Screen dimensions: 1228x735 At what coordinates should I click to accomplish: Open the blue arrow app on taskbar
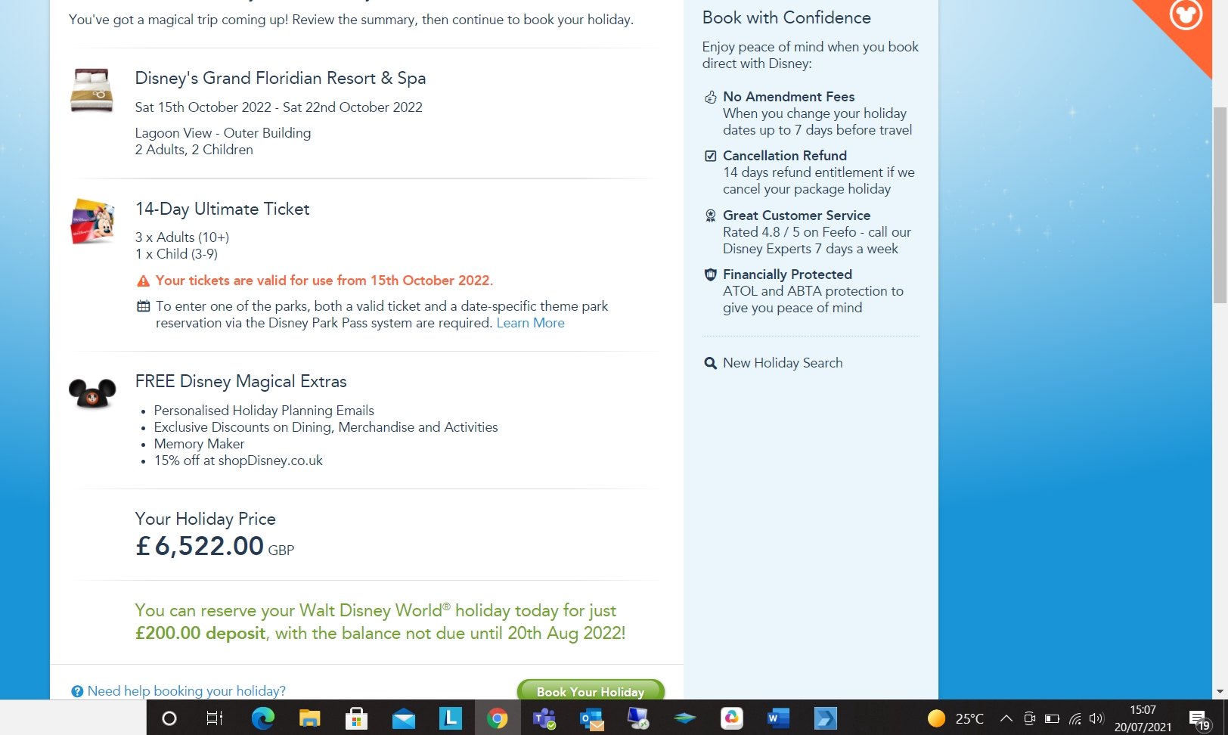coord(825,718)
